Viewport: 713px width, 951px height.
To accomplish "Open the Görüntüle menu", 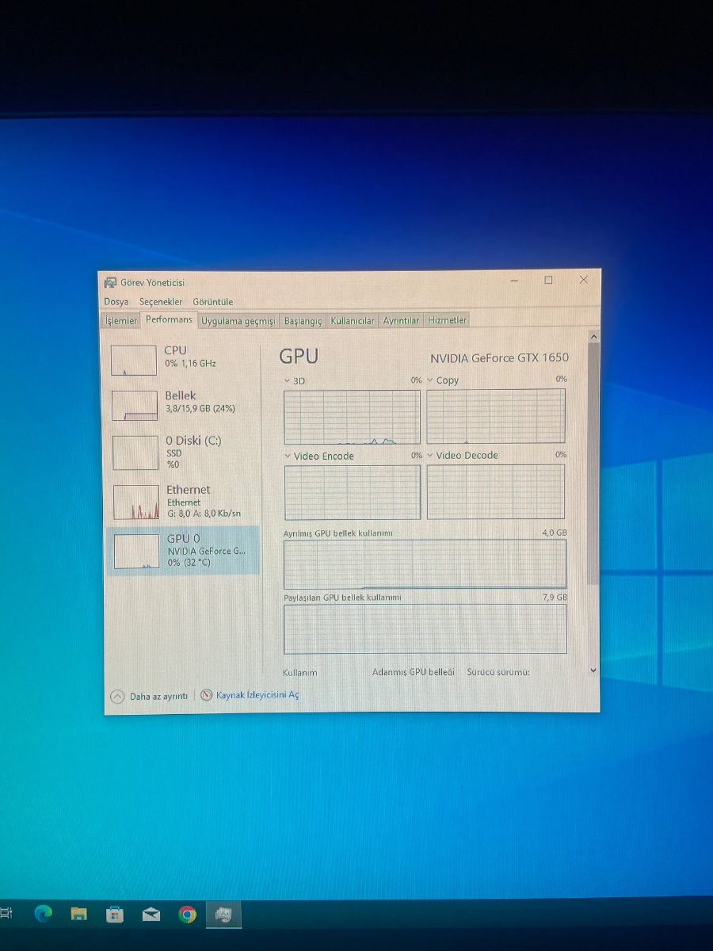I will (x=213, y=302).
